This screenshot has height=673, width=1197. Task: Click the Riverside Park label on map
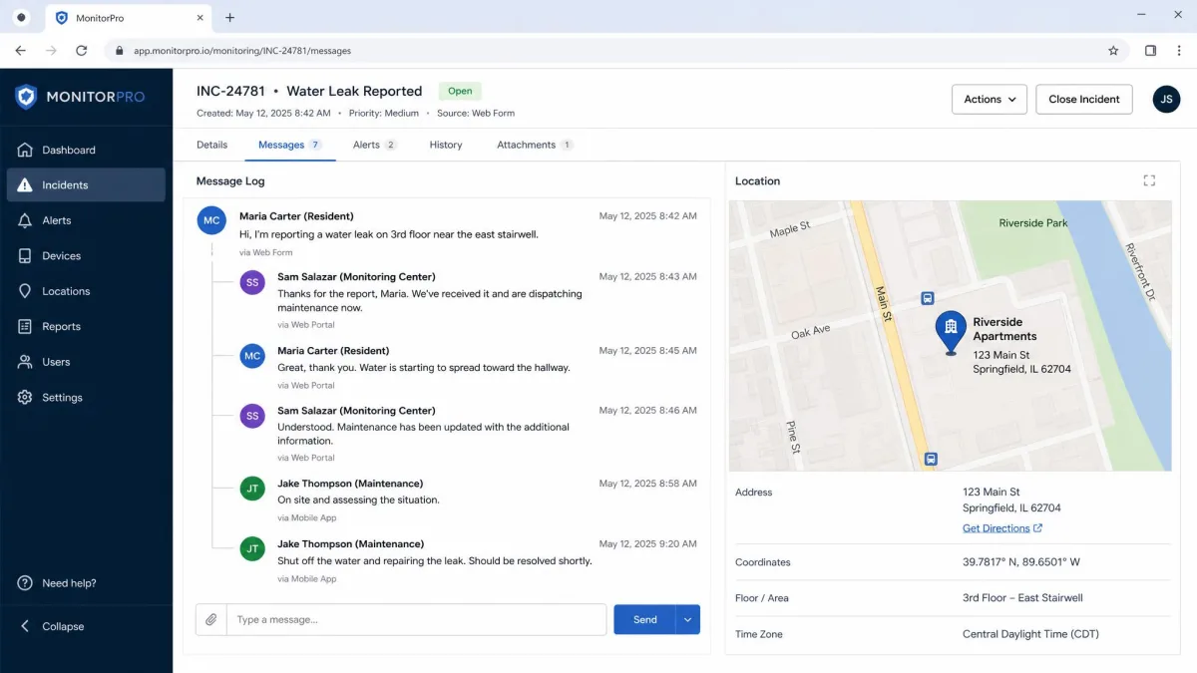1033,223
